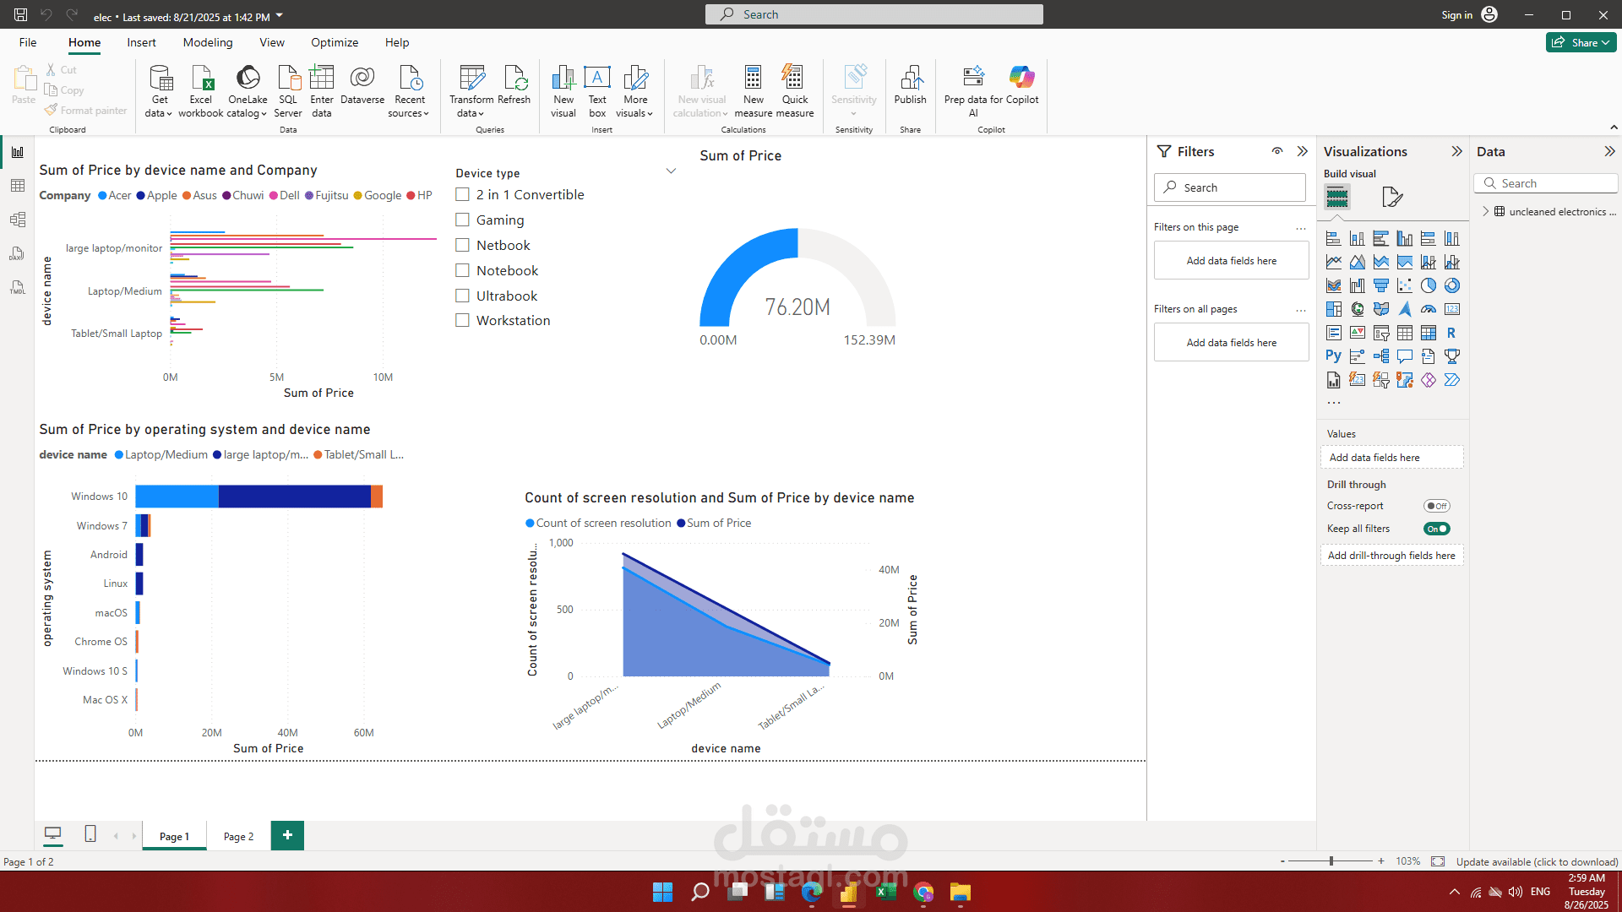Check the Notebook device type

point(462,270)
